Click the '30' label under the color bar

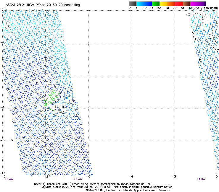click(175, 8)
